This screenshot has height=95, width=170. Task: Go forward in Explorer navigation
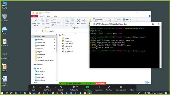[37, 31]
